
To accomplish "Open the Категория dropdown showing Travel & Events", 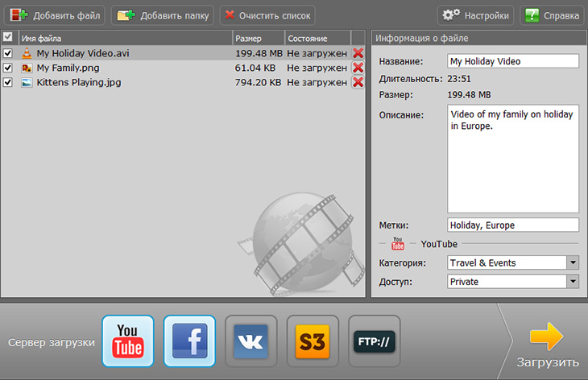I will (572, 262).
